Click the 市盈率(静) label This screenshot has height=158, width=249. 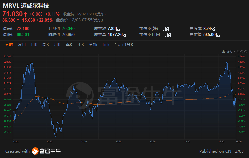(149, 29)
